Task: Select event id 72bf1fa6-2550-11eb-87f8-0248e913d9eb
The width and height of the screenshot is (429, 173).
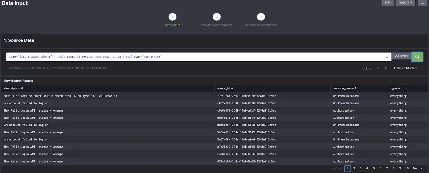Action: click(246, 96)
